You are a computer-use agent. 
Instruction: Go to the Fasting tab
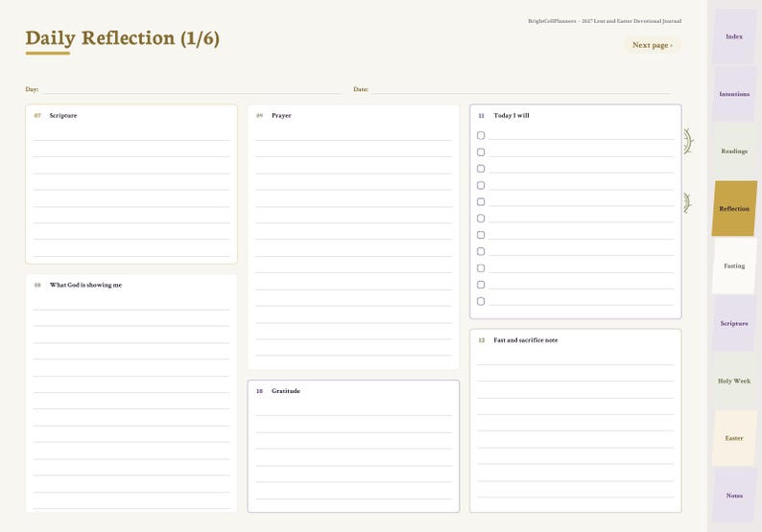[x=734, y=266]
